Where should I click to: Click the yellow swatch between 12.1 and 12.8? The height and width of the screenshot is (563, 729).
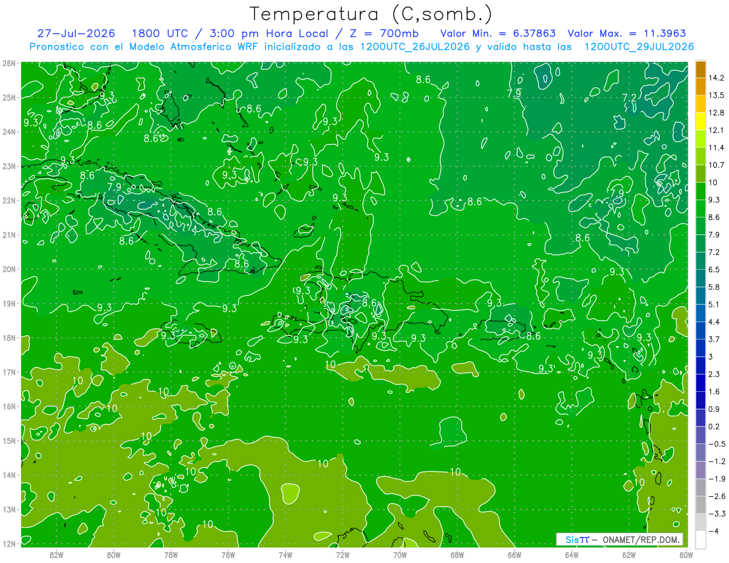(x=700, y=121)
